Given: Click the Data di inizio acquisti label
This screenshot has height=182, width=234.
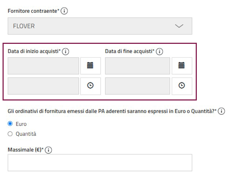Looking at the screenshot, I should point(34,52).
